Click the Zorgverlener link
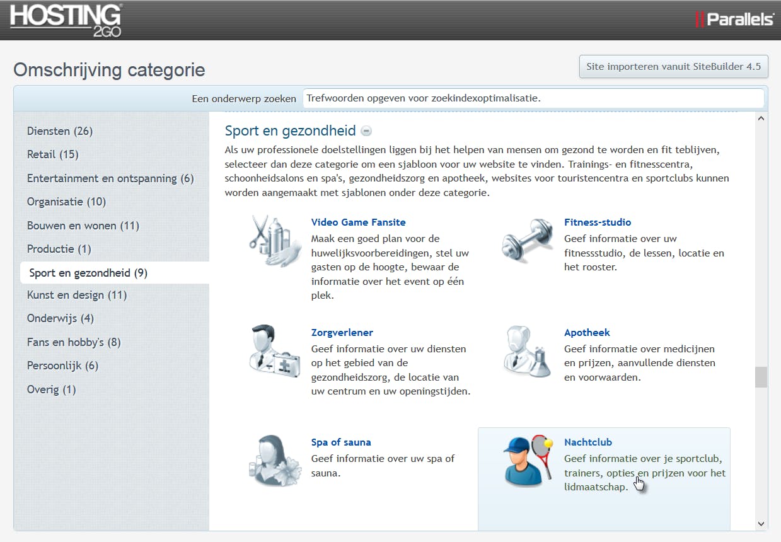 click(x=342, y=332)
